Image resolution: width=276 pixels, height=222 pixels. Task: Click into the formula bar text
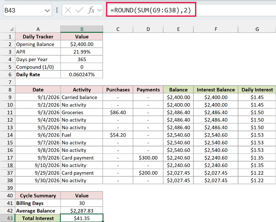(x=151, y=10)
